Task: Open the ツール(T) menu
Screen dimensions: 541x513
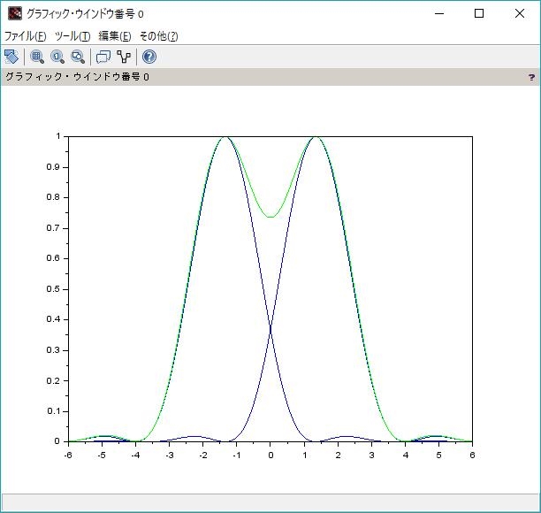Action: coord(72,36)
